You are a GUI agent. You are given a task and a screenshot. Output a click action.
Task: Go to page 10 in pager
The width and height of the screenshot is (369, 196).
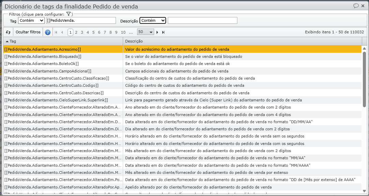[x=123, y=32]
